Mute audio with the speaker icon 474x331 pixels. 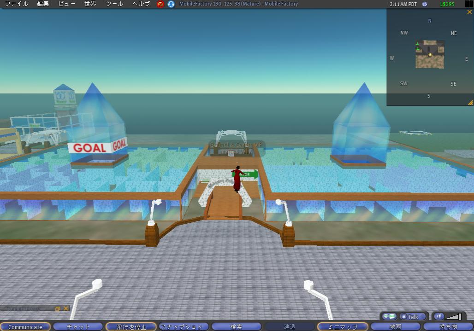pos(438,316)
